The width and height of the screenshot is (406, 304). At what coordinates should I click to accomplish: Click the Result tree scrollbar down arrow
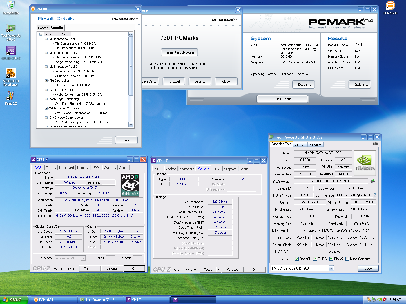coord(130,124)
